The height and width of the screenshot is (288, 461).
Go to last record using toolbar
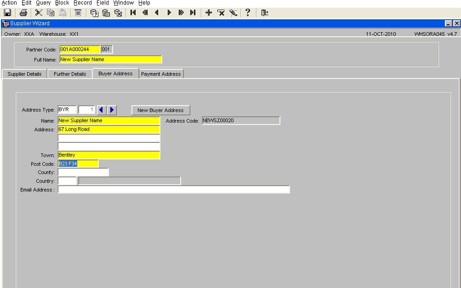click(x=193, y=13)
